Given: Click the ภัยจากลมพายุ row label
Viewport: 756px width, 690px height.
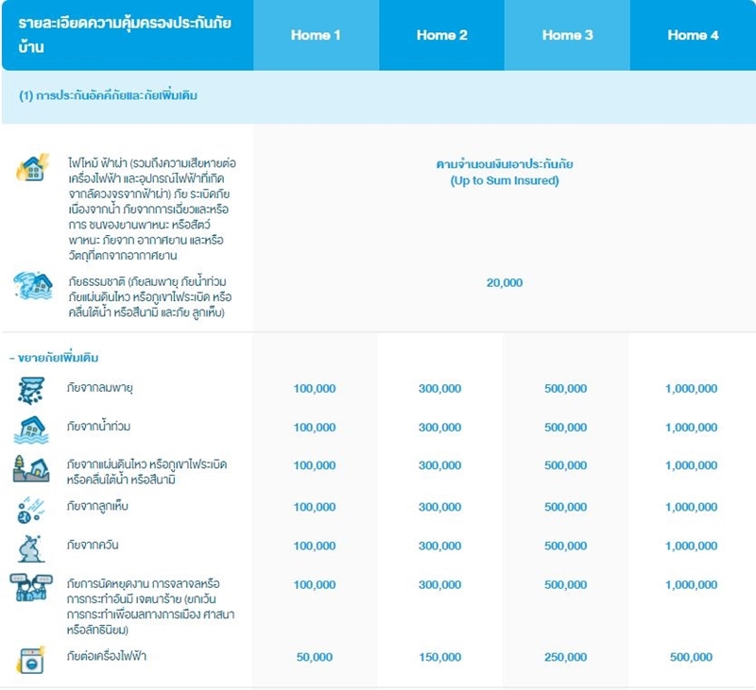Looking at the screenshot, I should (x=102, y=389).
